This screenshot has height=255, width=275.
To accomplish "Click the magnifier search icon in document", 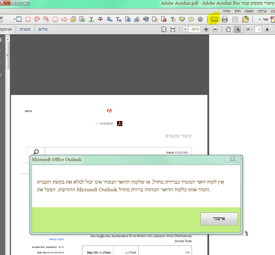I will (x=36, y=152).
